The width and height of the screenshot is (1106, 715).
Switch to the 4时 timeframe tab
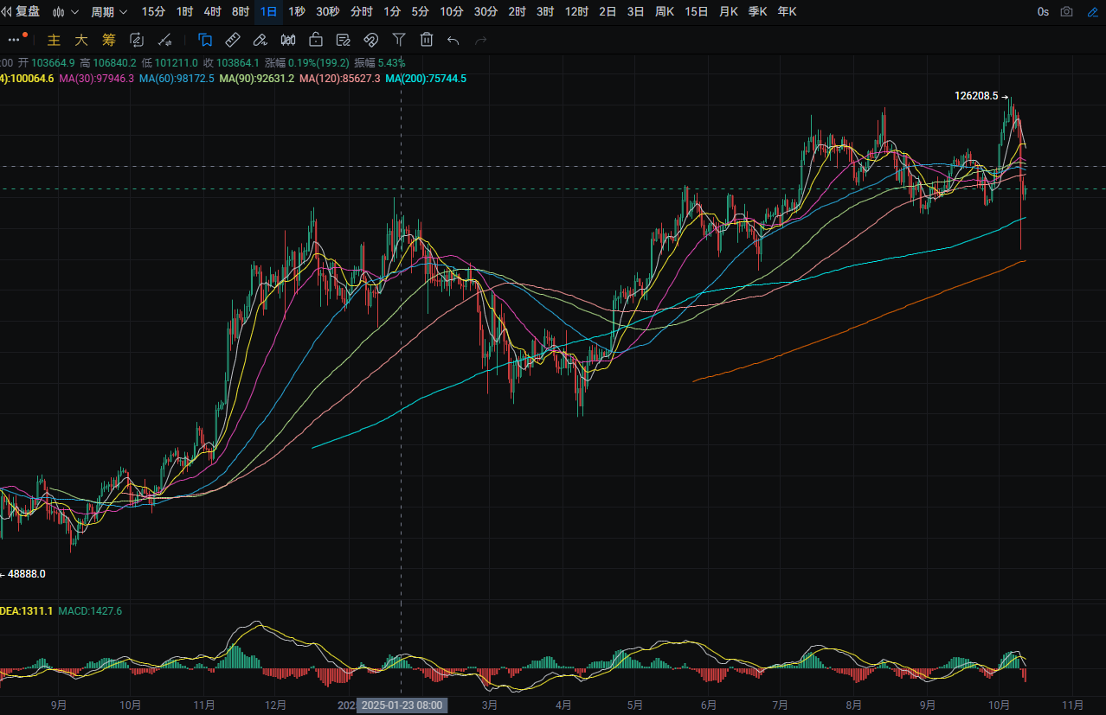pos(212,12)
